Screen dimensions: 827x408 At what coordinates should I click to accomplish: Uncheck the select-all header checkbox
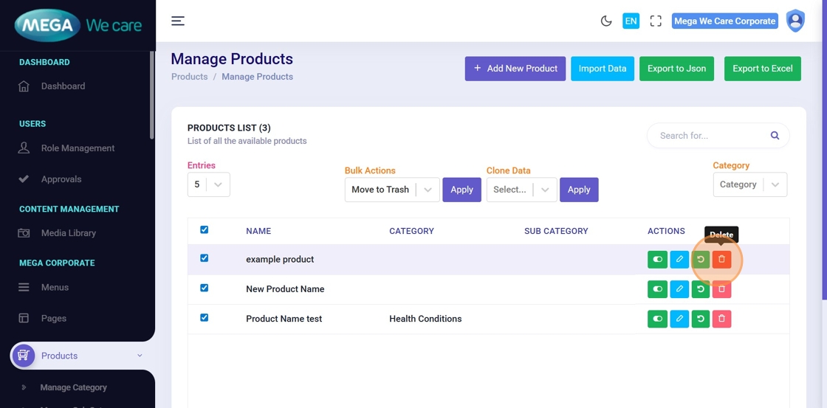(x=205, y=230)
